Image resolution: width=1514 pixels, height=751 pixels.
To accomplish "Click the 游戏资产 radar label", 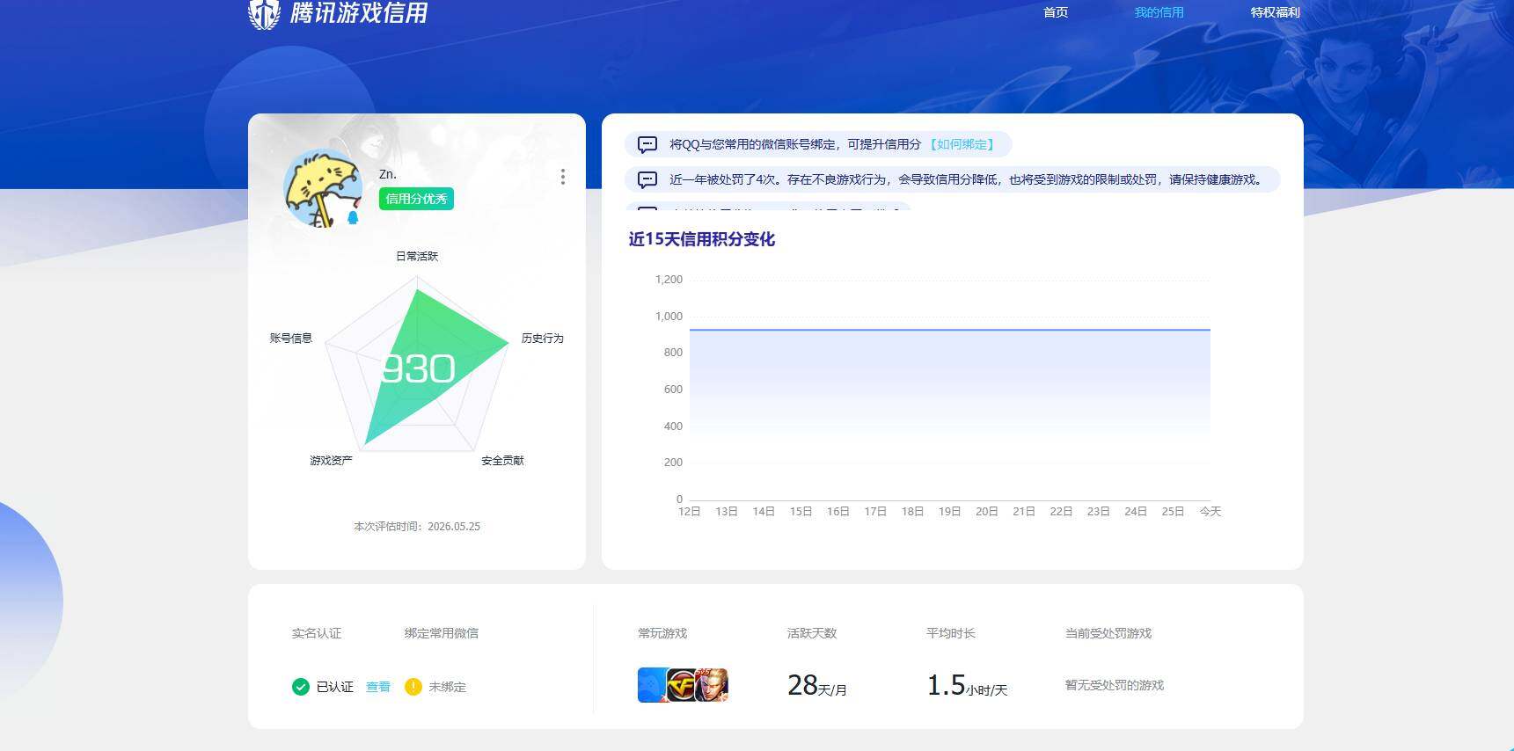I will click(331, 460).
